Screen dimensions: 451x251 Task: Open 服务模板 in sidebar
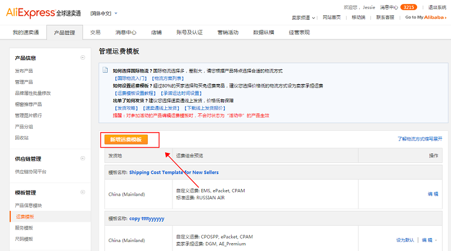(24, 228)
